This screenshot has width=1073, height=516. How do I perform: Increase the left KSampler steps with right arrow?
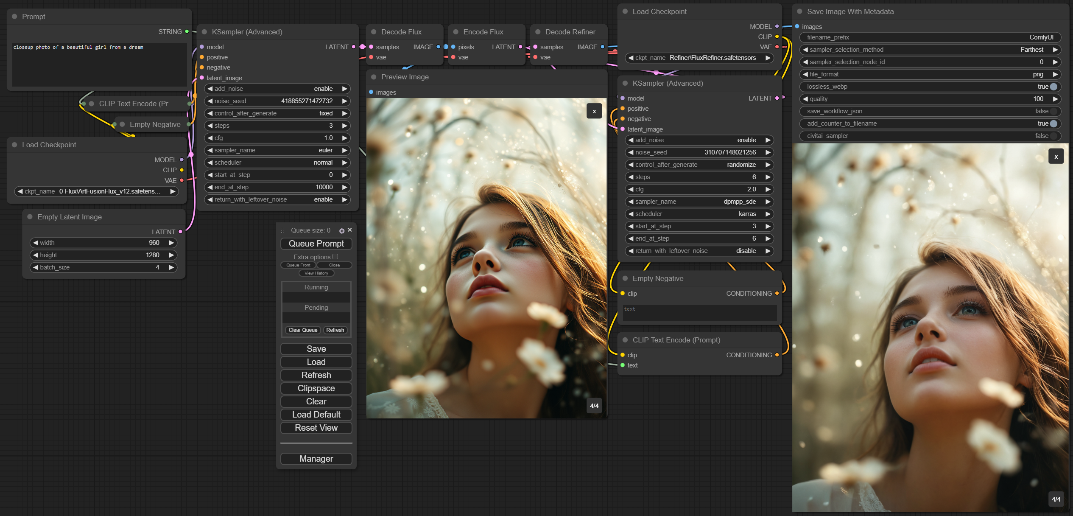(x=345, y=126)
